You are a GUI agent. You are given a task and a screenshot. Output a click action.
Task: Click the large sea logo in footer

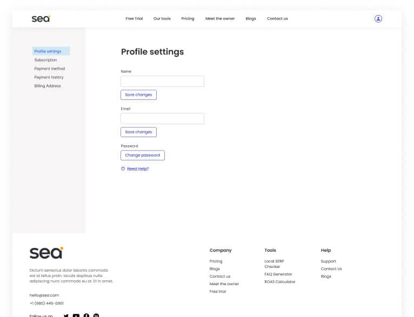46,253
